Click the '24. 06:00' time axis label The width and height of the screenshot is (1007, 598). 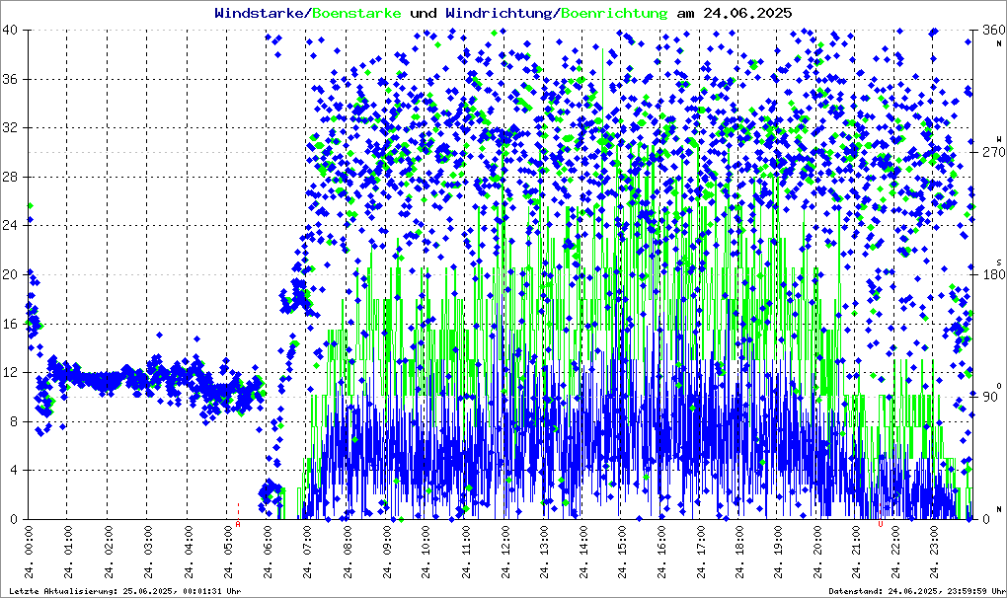267,553
